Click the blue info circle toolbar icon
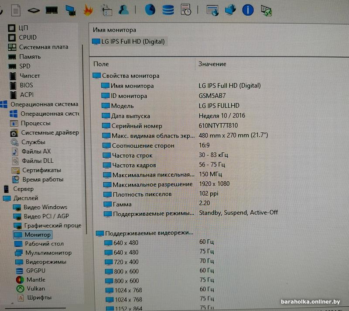The image size is (349, 311). click(x=248, y=10)
